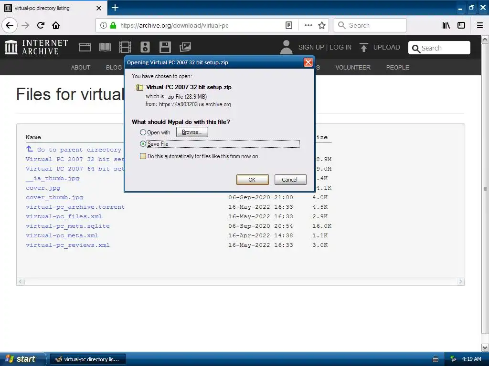Click the Internet Archive search field
489x366 pixels.
point(439,48)
